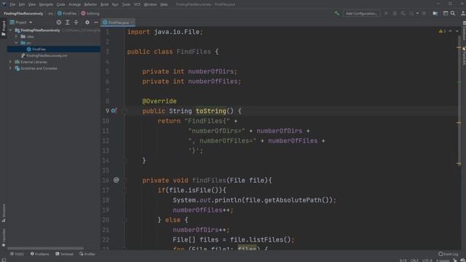Viewport: 466px width, 262px height.
Task: Click the Collapse All icon in Project panel
Action: [x=76, y=23]
